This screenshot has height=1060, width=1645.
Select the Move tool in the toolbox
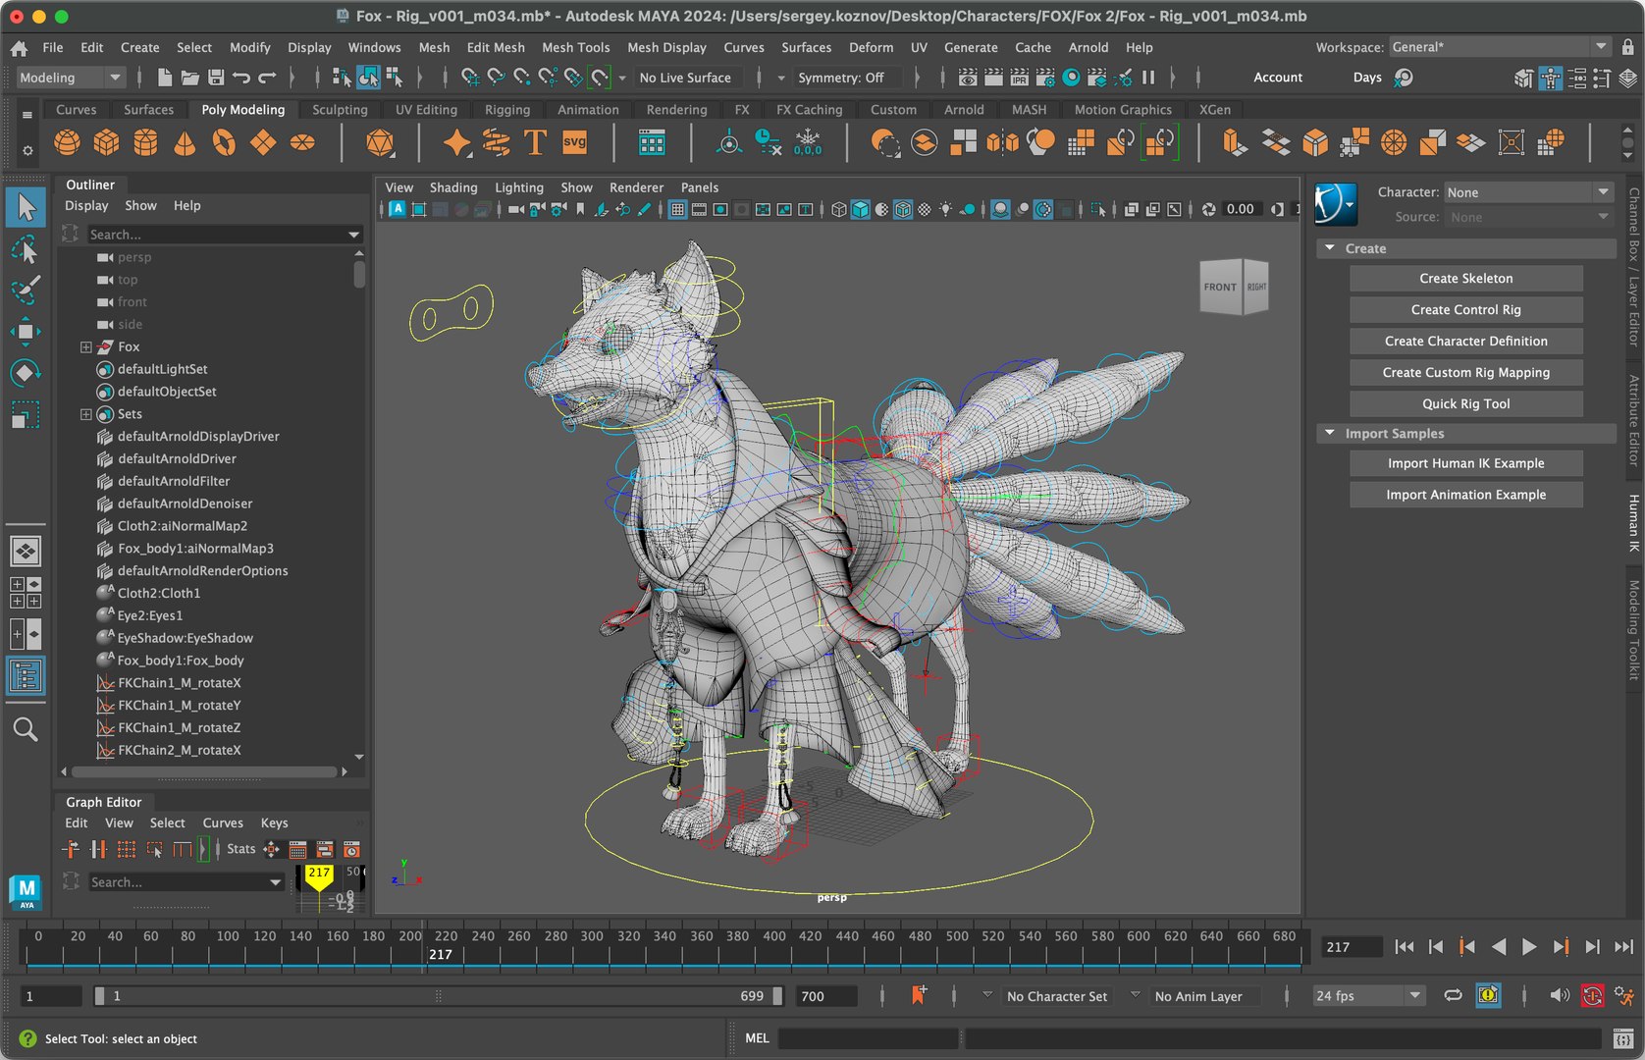click(x=26, y=332)
